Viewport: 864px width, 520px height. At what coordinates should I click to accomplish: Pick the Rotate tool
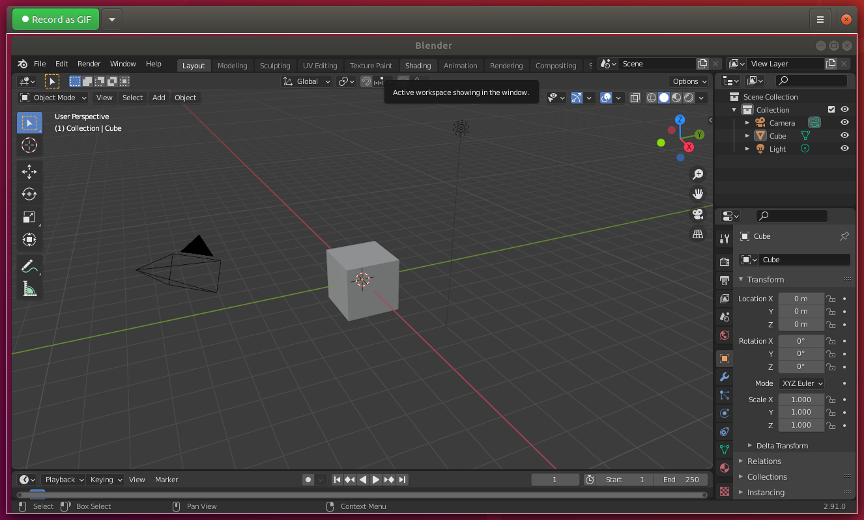coord(29,194)
